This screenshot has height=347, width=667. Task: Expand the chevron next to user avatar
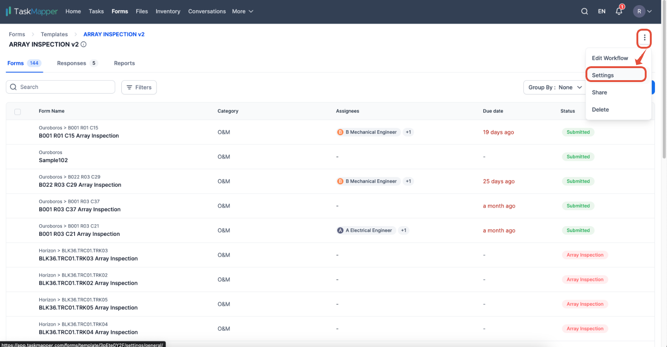(x=650, y=12)
